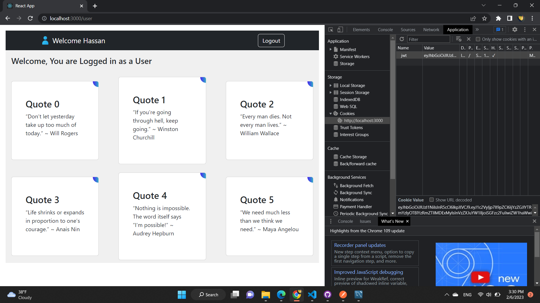Click the Logout button
This screenshot has height=303, width=540.
click(x=271, y=40)
